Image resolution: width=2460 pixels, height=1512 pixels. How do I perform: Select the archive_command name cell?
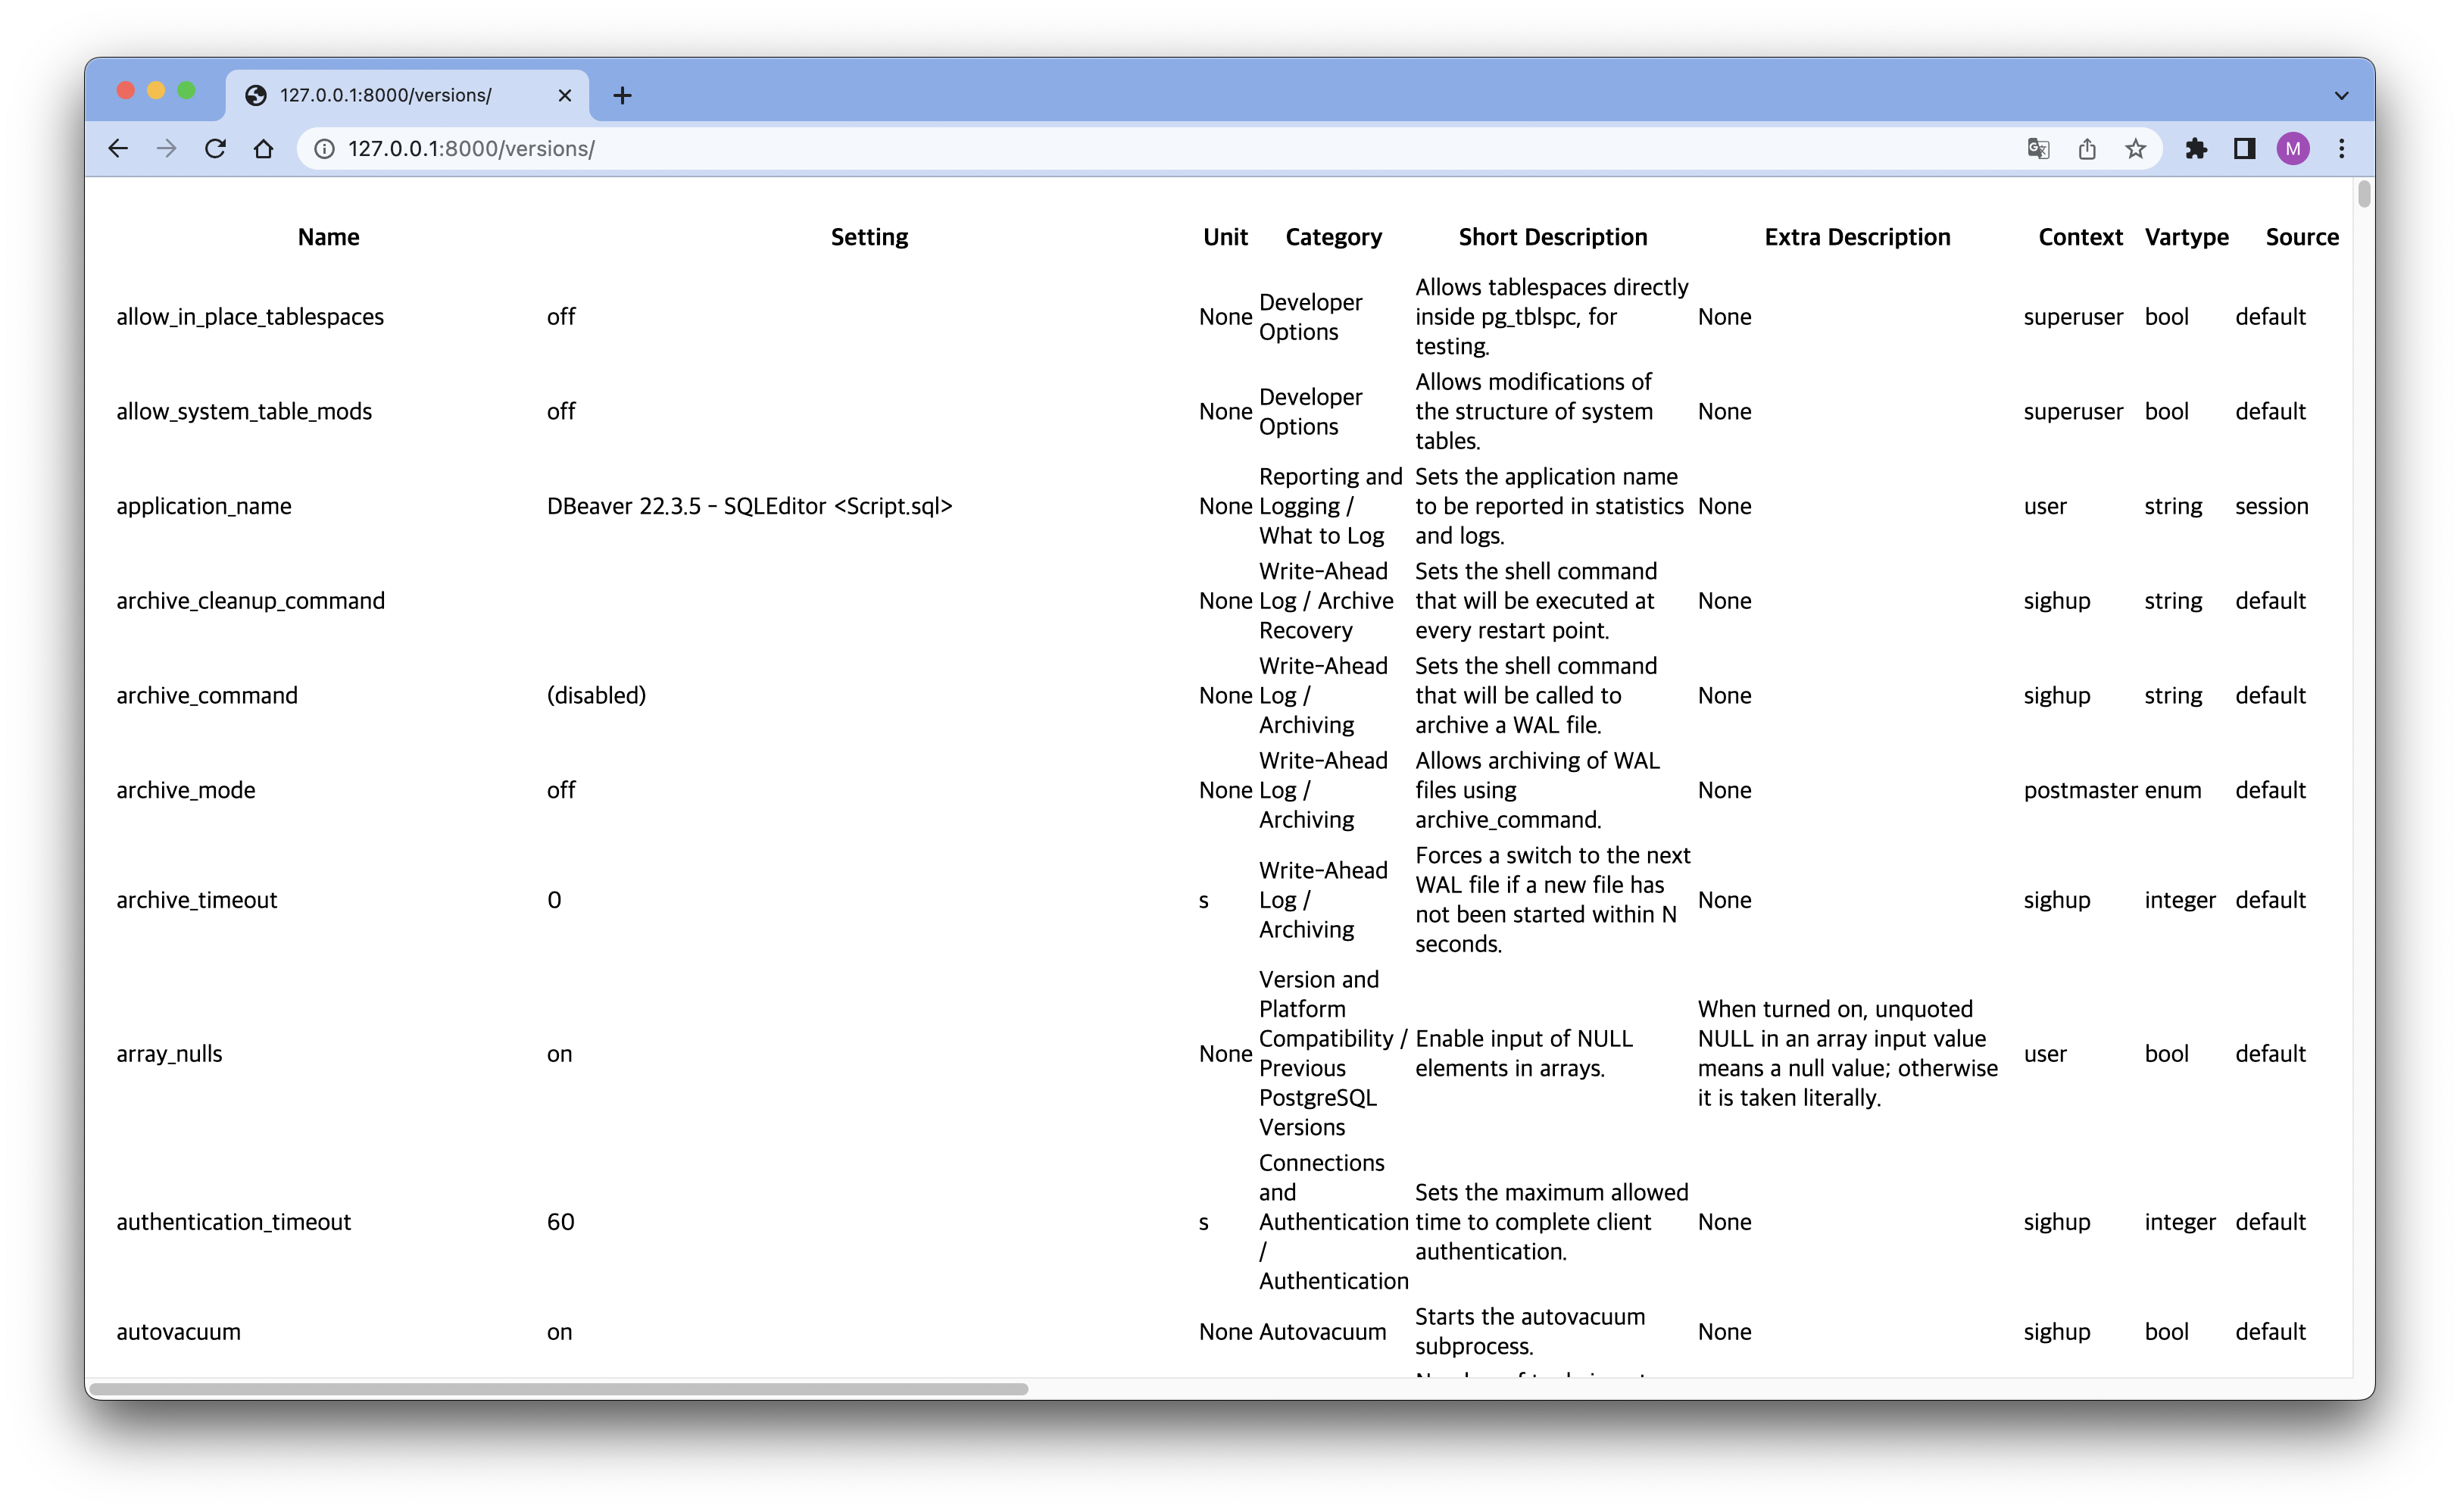(x=207, y=696)
